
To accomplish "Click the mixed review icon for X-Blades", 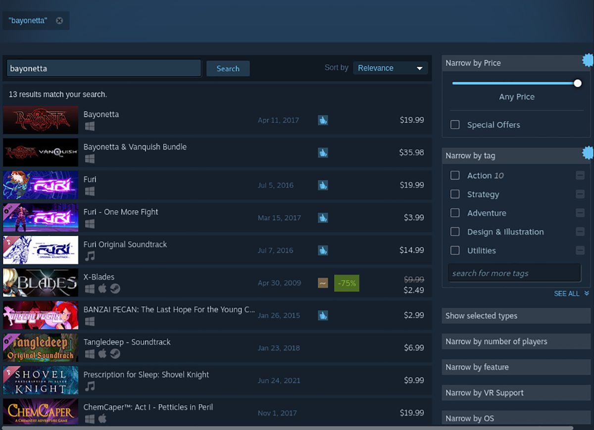I will [323, 283].
